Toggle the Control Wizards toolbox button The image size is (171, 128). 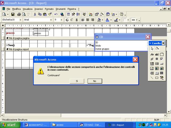tap(157, 49)
